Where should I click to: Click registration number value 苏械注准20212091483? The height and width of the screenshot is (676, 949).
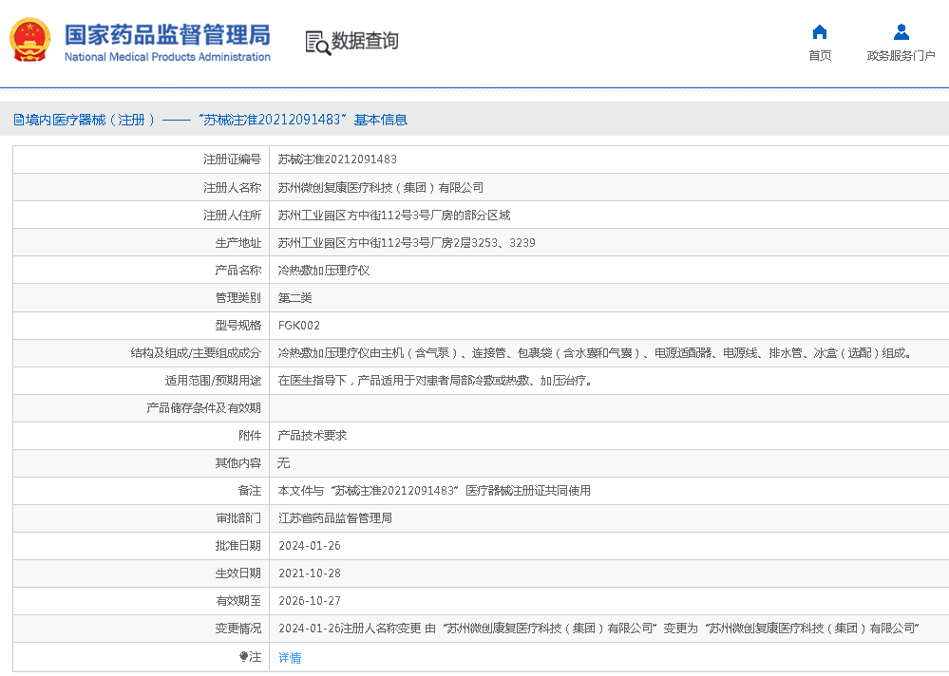point(337,160)
